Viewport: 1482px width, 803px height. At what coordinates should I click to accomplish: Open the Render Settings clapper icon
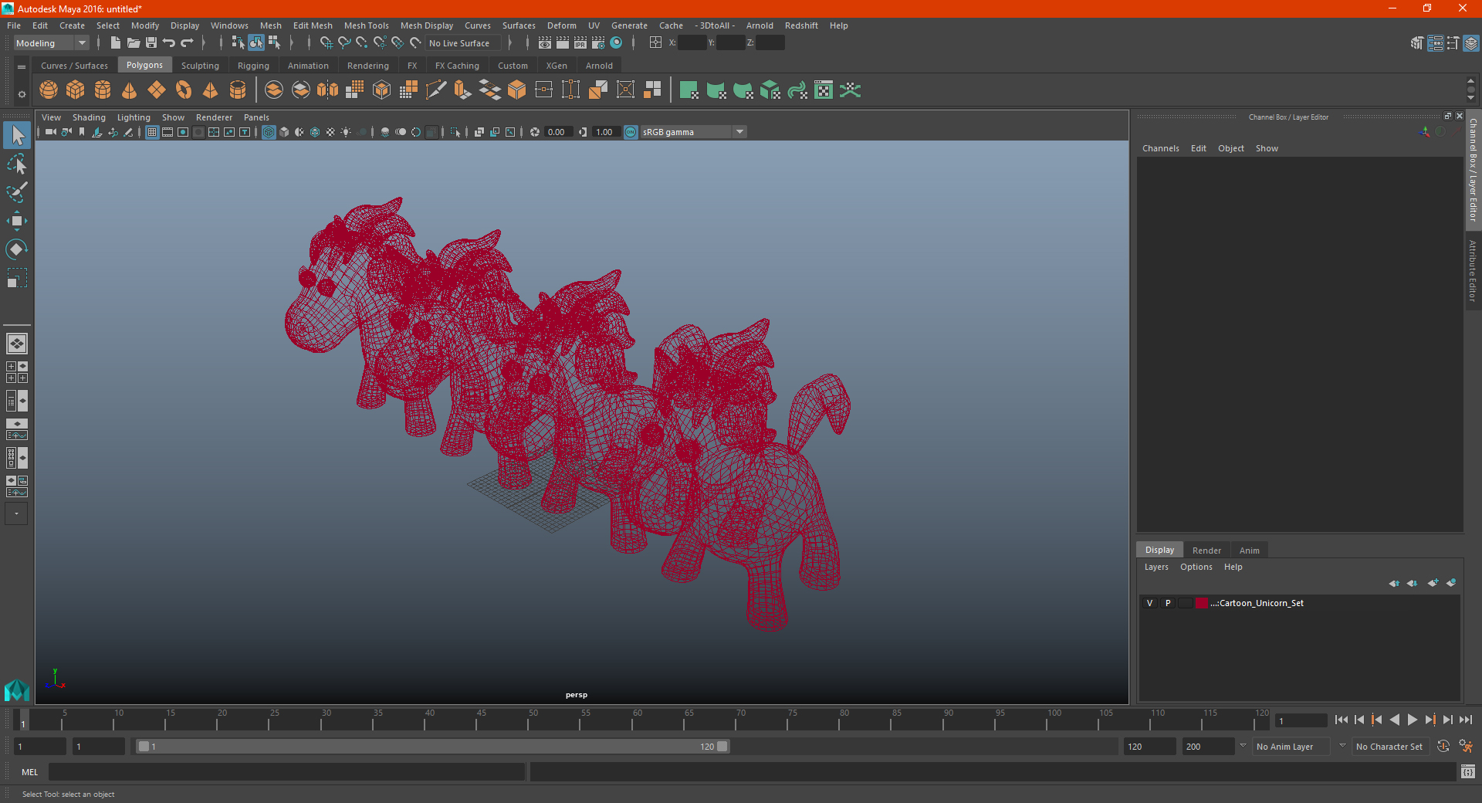point(598,43)
